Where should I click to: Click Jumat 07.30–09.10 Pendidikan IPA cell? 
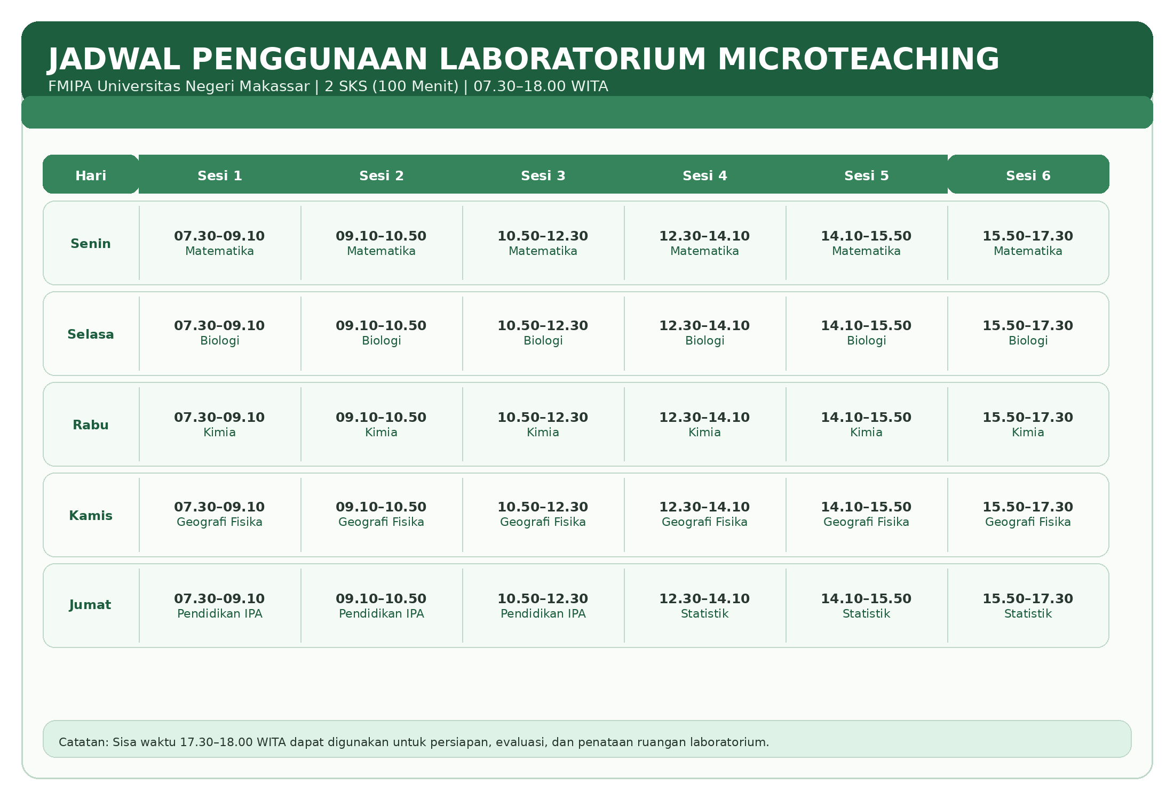pos(219,605)
